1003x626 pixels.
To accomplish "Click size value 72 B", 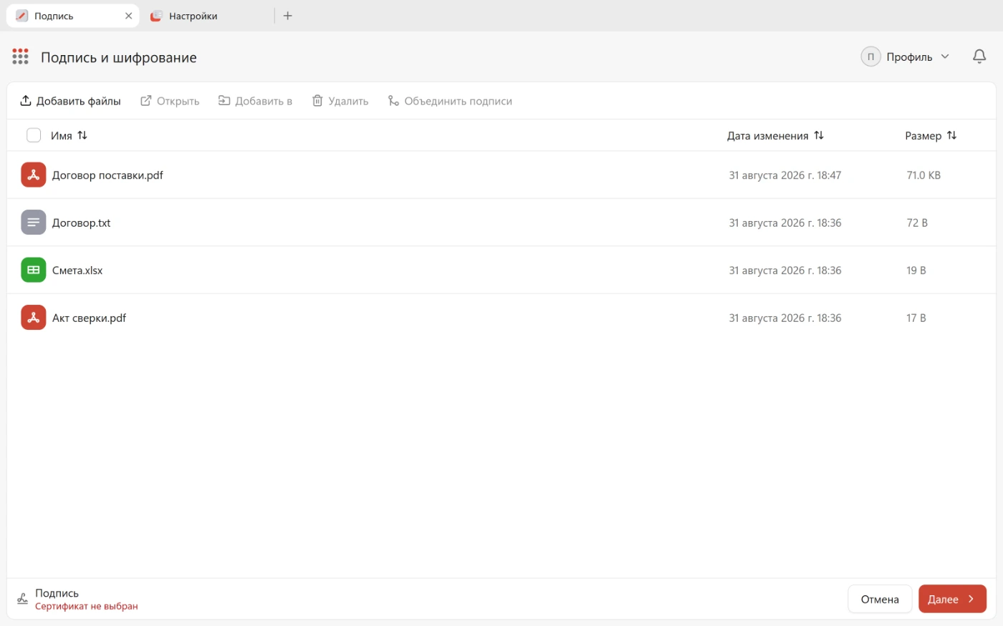I will pyautogui.click(x=917, y=222).
